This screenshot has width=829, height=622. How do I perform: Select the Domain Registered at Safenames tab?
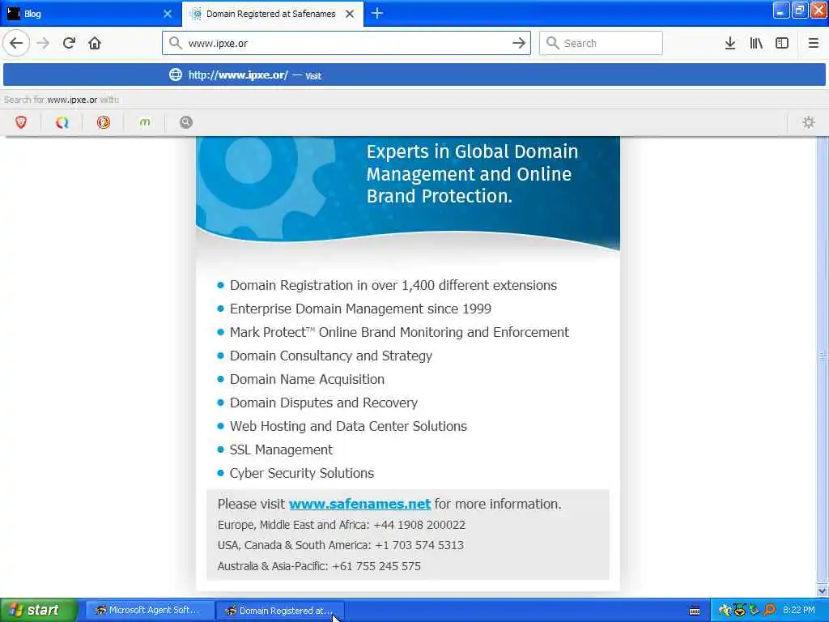272,14
